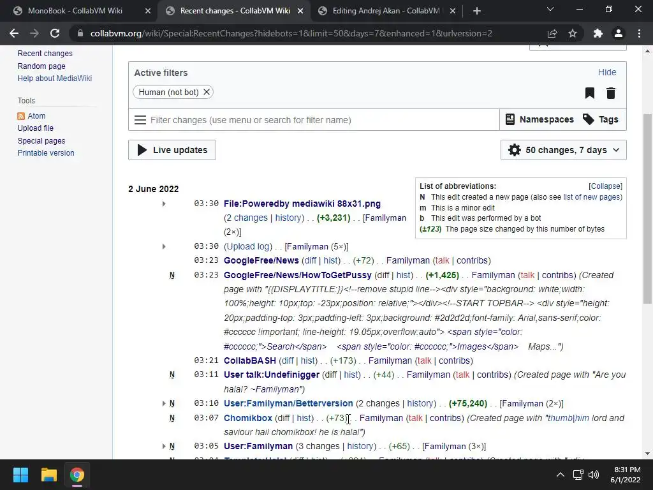Open User talk:Undefinigger page

pos(272,375)
